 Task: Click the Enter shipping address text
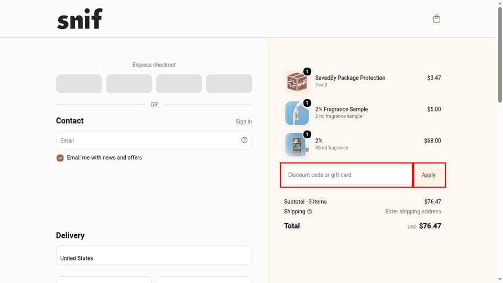[x=413, y=211]
